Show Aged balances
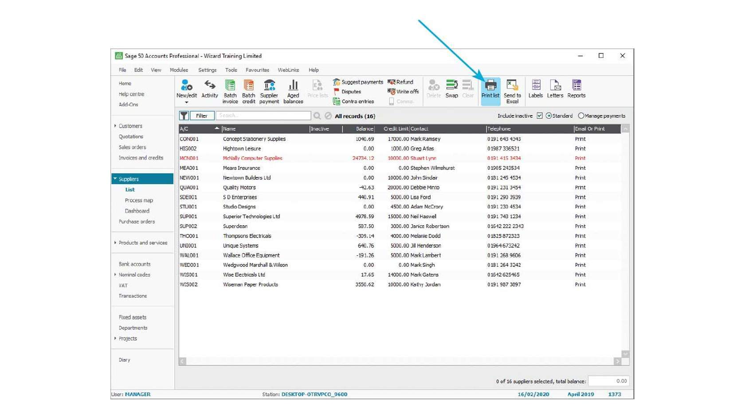 [x=293, y=92]
